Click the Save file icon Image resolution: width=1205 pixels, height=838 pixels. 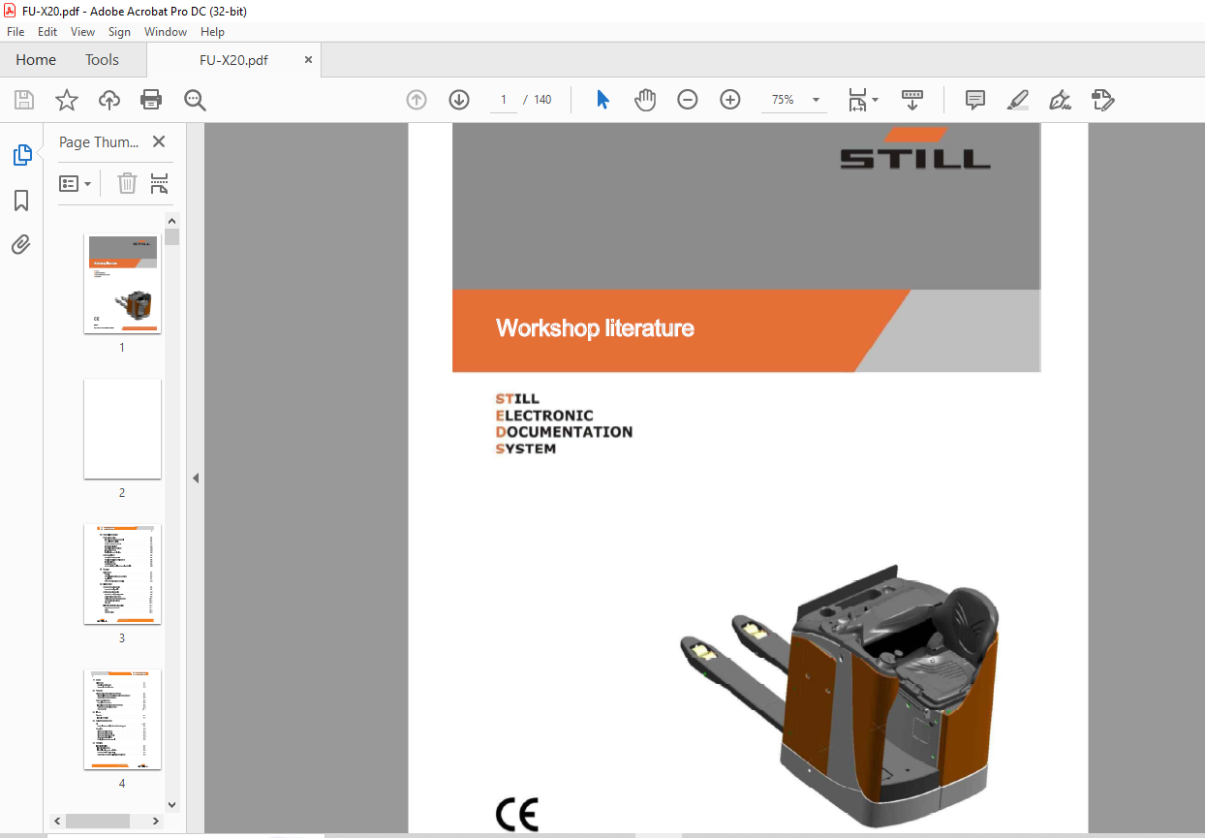point(24,100)
